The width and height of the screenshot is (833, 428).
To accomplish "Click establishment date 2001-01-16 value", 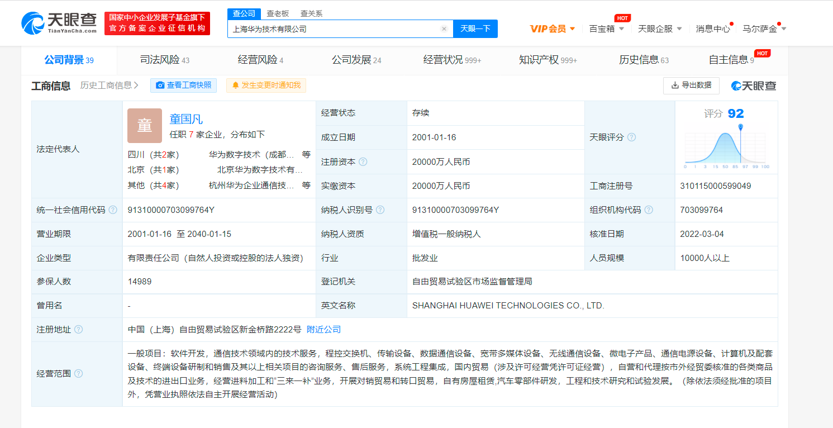I will [x=434, y=137].
